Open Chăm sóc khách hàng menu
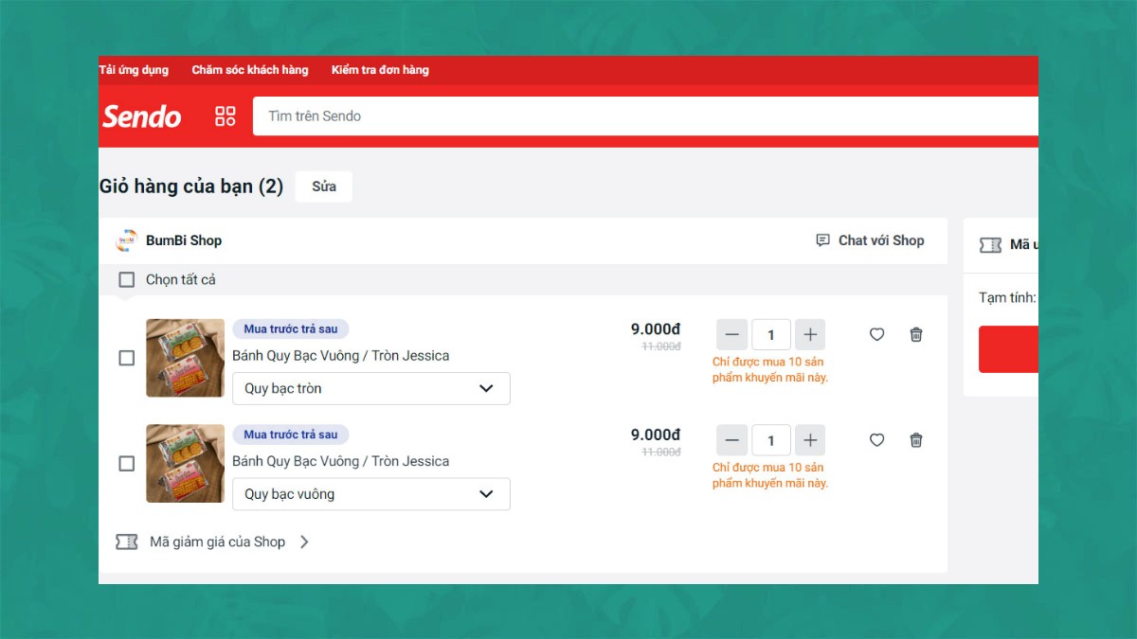This screenshot has width=1137, height=639. [249, 70]
